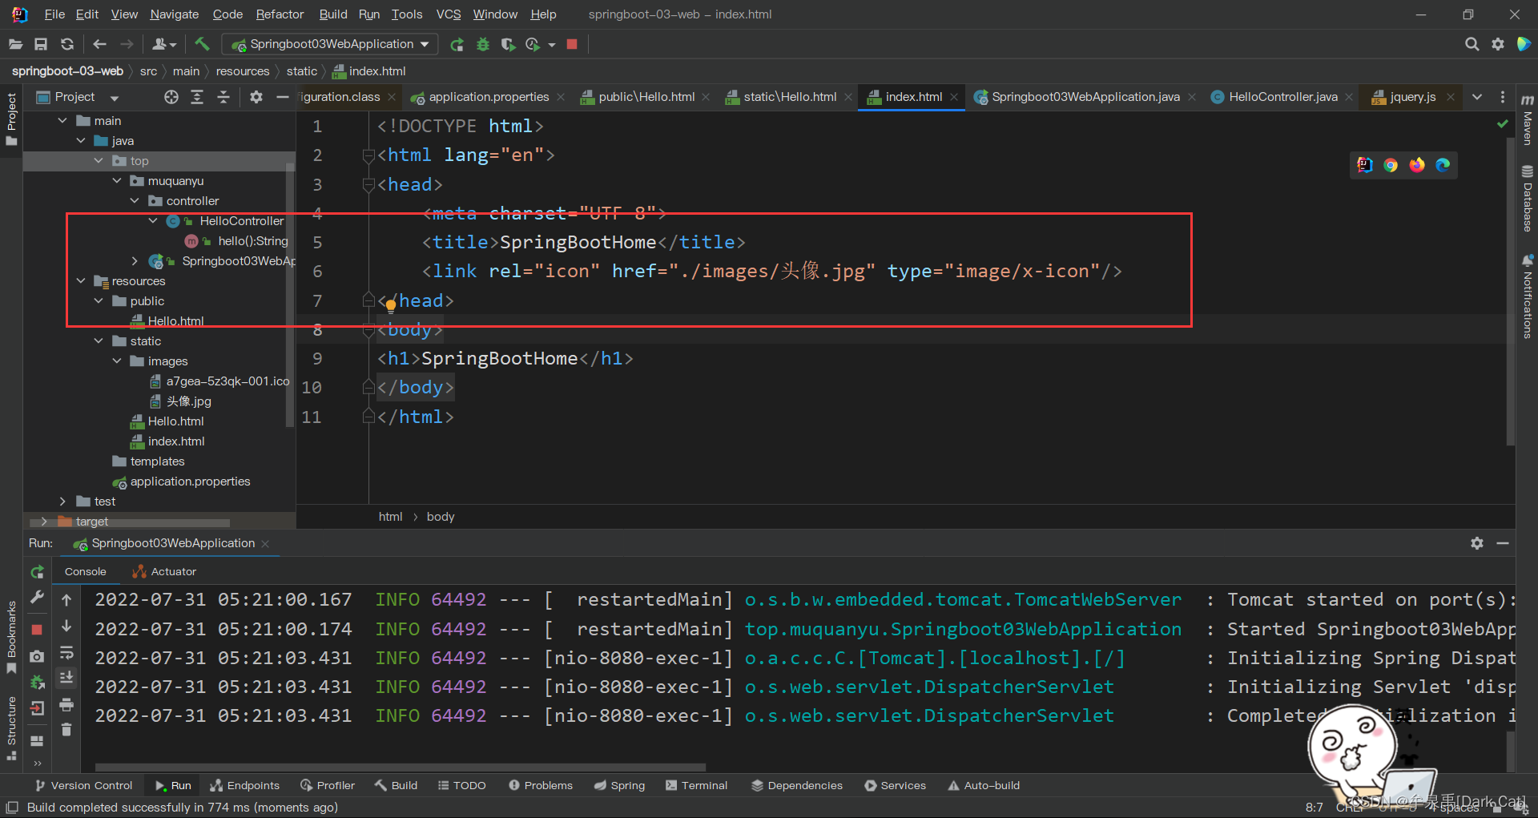Run Springboot03WebApplication with Coverage

(508, 44)
